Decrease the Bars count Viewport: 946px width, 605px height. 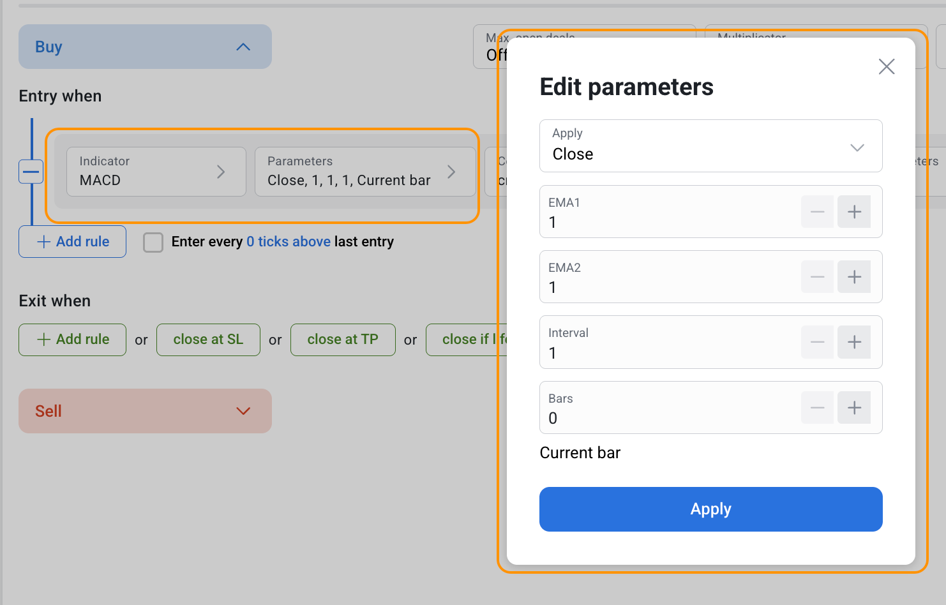pyautogui.click(x=817, y=408)
